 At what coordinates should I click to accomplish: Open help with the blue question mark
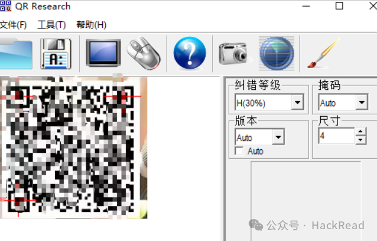(190, 53)
